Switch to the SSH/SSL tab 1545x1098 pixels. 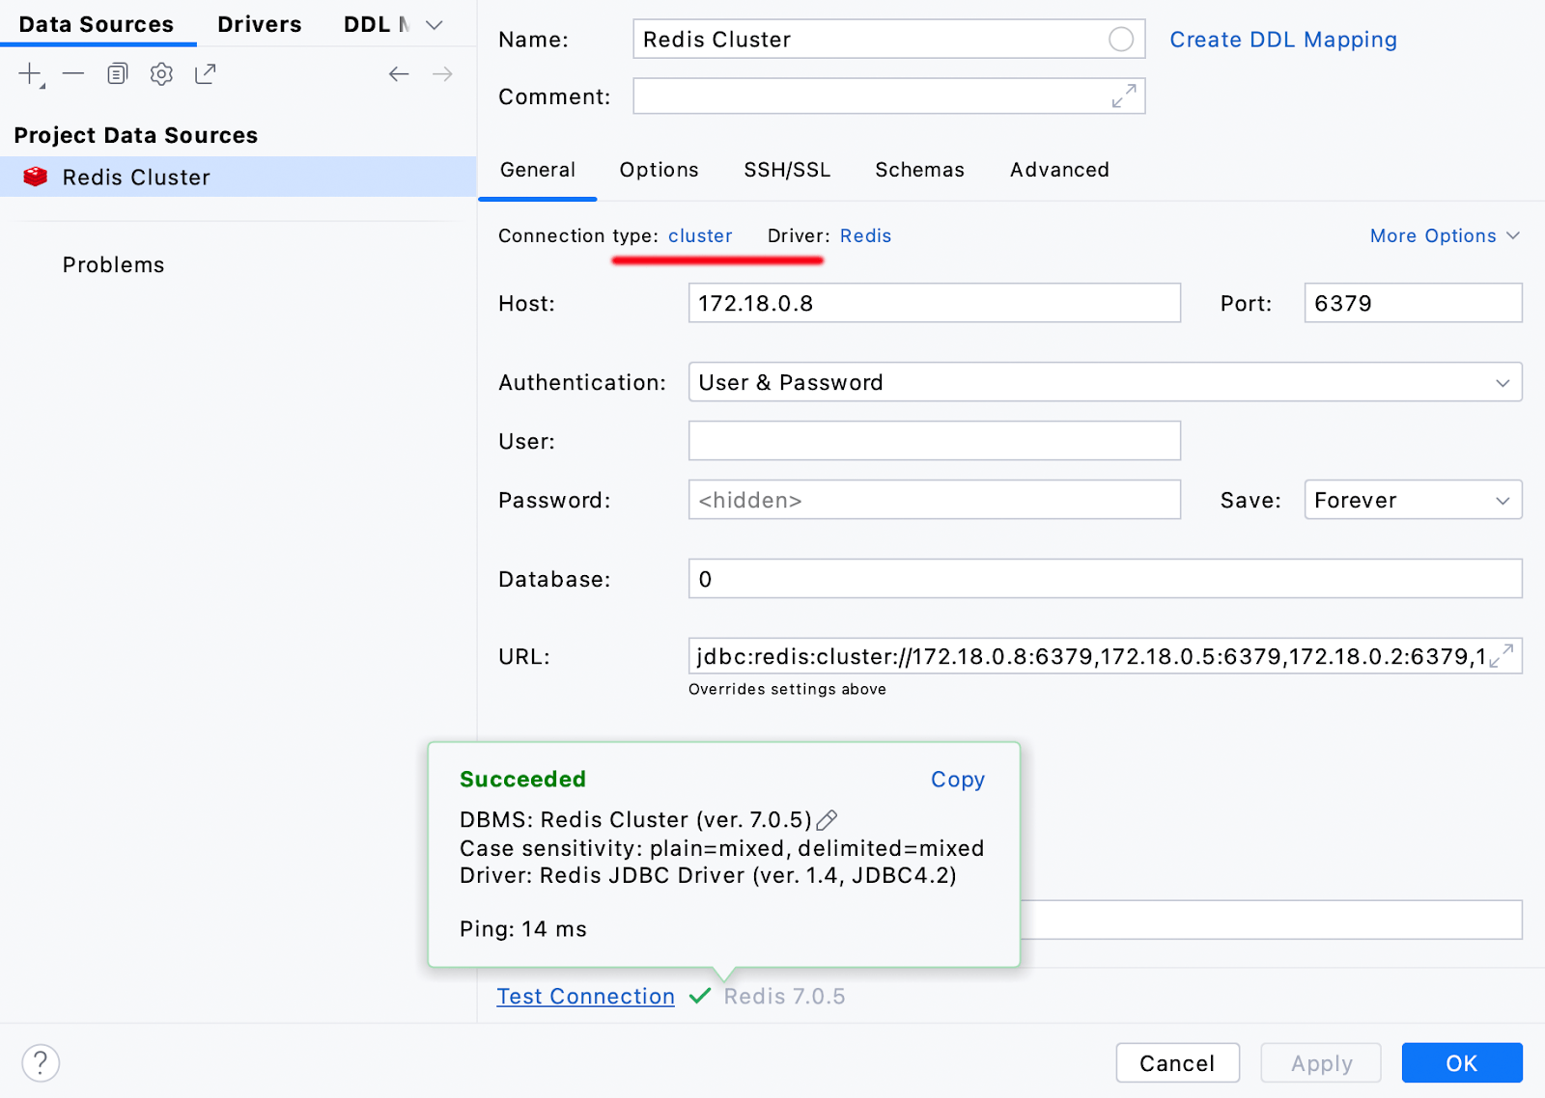pos(786,170)
